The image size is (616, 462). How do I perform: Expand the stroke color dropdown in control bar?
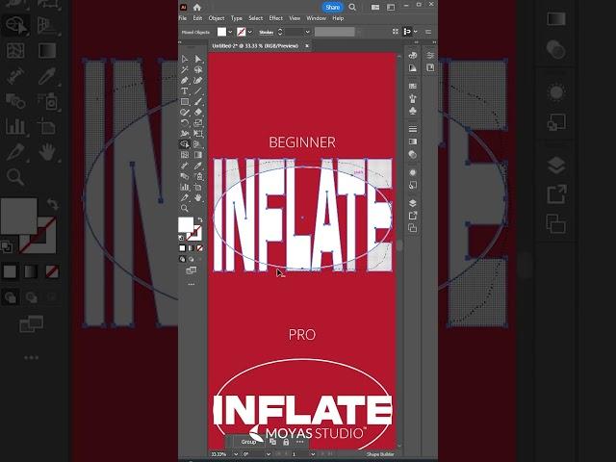pos(250,32)
